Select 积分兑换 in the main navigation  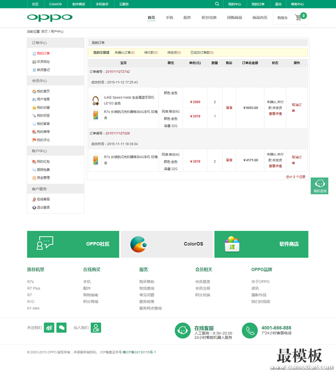click(x=209, y=18)
